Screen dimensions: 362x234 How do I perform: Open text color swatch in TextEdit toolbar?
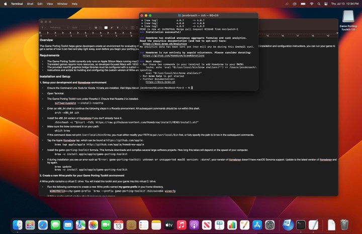pyautogui.click(x=106, y=28)
